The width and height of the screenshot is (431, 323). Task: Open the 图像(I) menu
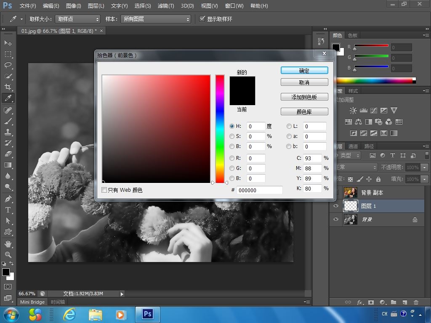pos(73,6)
